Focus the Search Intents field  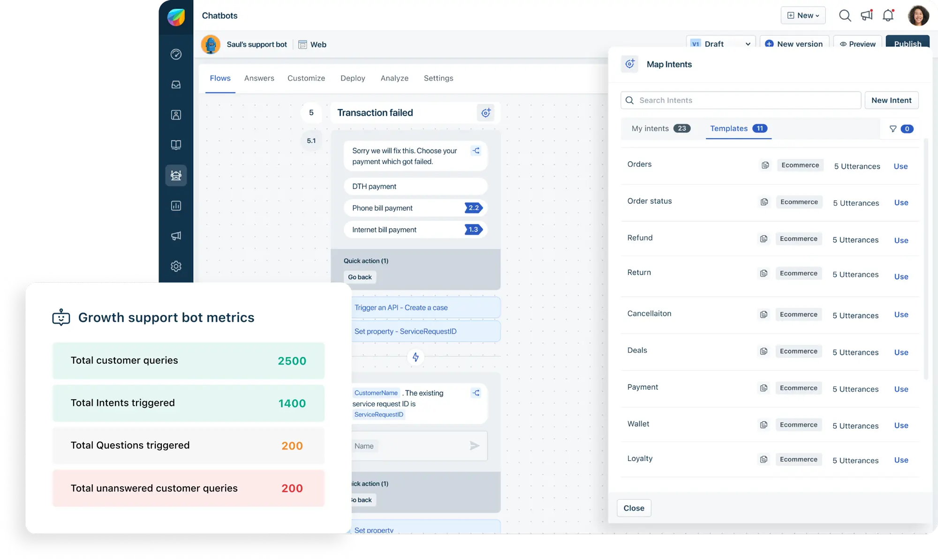coord(741,100)
